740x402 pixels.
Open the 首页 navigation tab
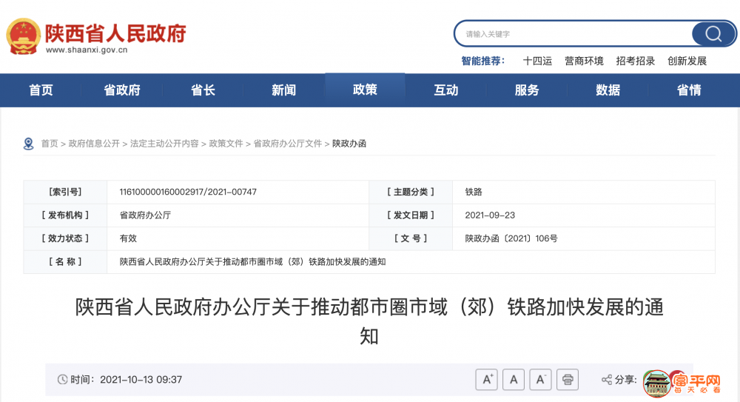(x=41, y=90)
